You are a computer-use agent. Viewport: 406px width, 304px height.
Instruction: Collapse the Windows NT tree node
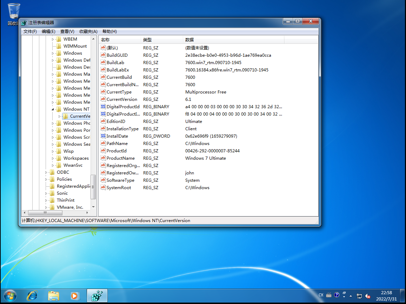point(53,109)
